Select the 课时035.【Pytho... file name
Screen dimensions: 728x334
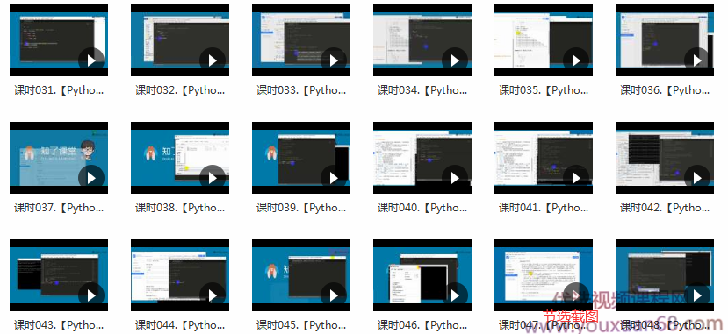click(544, 90)
